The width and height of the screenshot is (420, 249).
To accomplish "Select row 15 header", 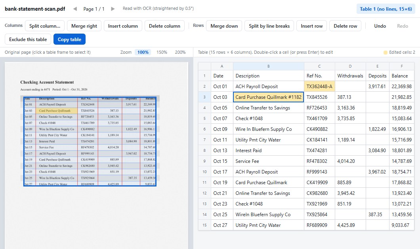I will [204, 225].
